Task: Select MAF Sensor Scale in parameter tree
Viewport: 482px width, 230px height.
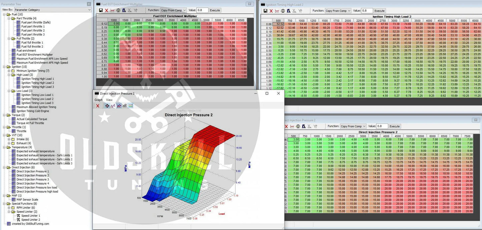Action: pyautogui.click(x=27, y=200)
